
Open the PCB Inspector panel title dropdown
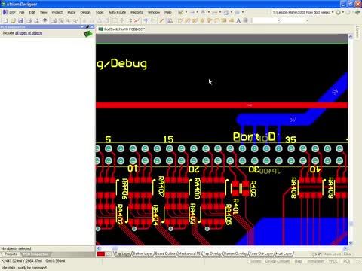[x=82, y=26]
